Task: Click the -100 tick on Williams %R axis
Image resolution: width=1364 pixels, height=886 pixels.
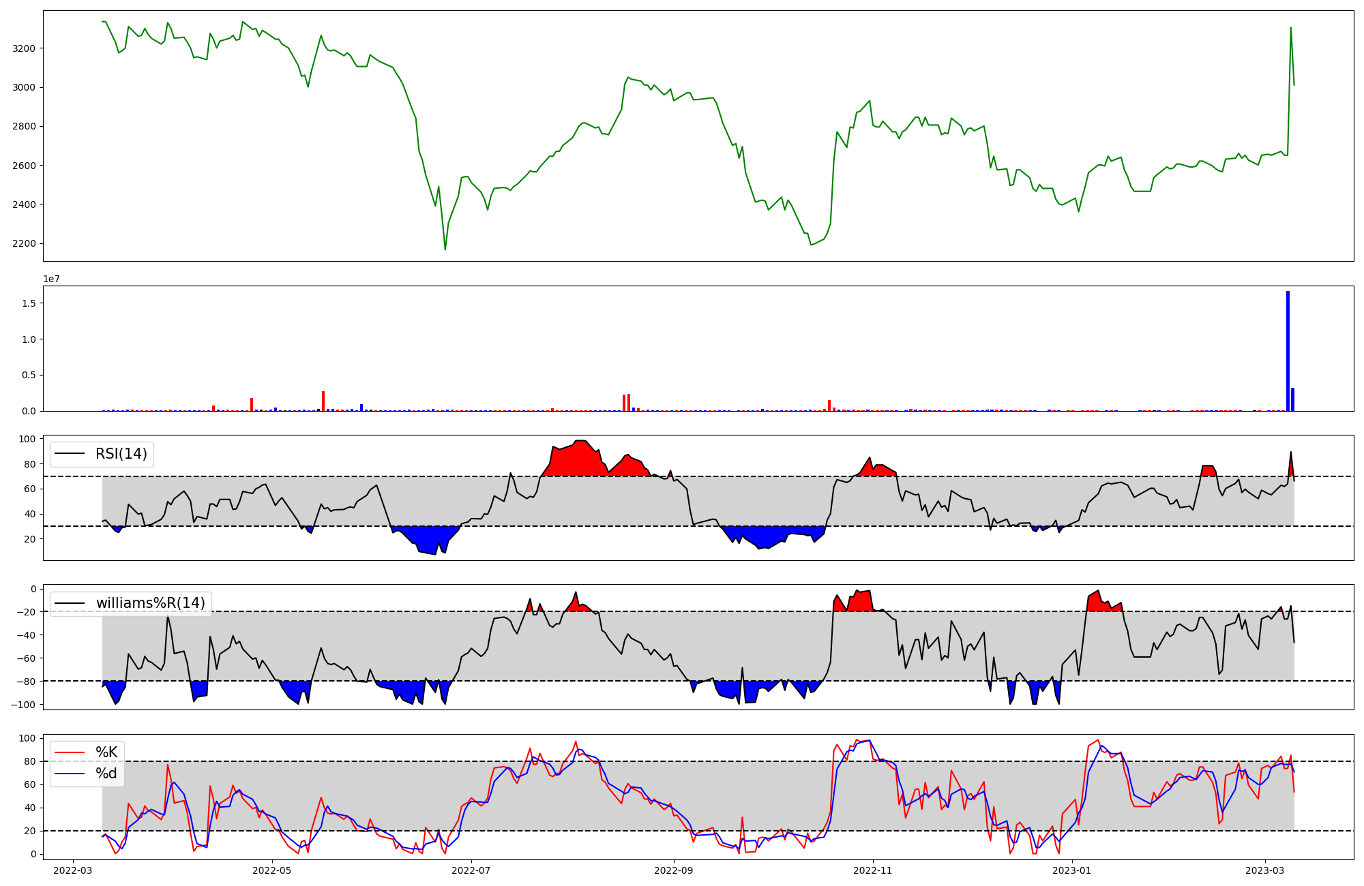Action: tap(24, 704)
